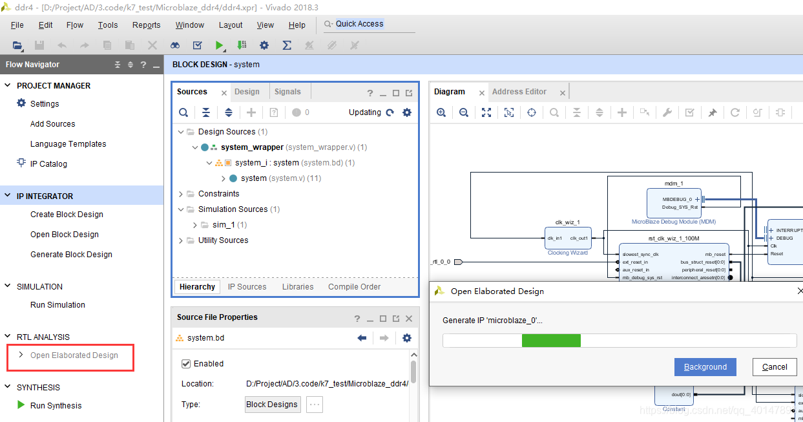The width and height of the screenshot is (803, 422).
Task: Open Settings gear in main toolbar
Action: coord(264,45)
